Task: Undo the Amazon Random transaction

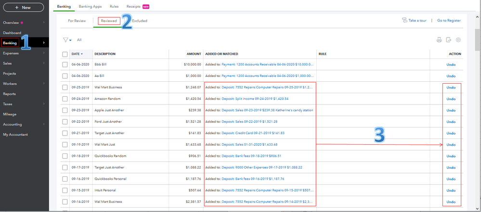Action: [x=451, y=99]
